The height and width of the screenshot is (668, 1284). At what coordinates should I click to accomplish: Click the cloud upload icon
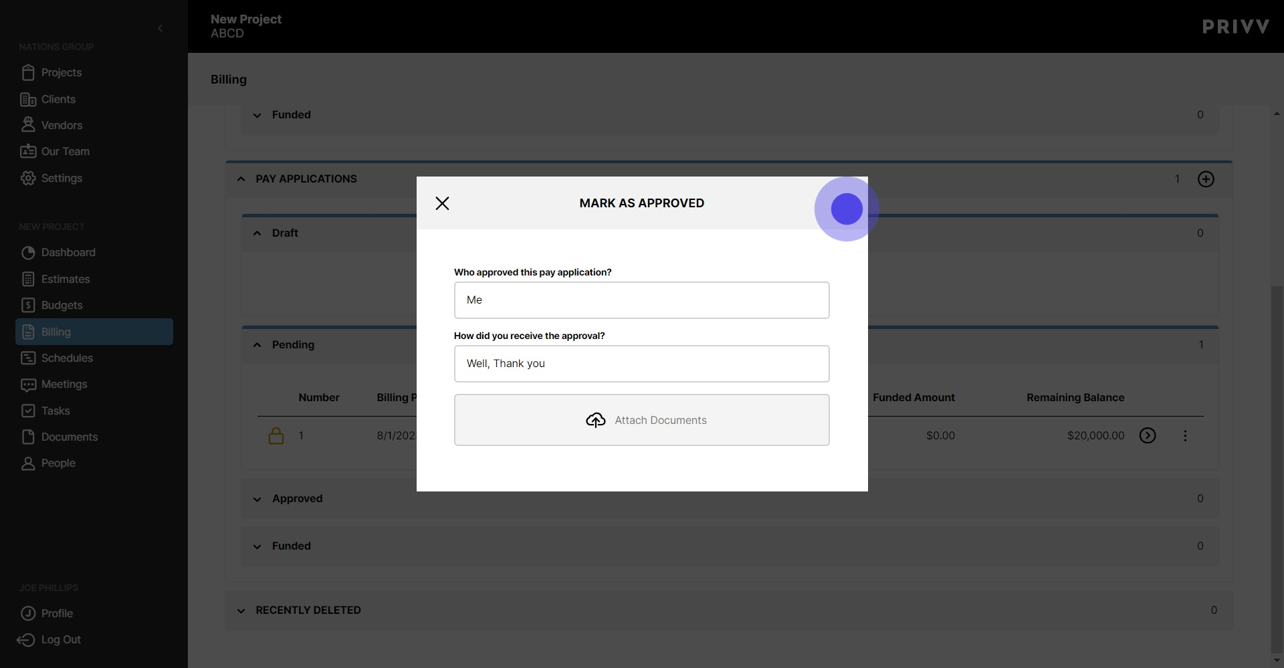pos(595,420)
